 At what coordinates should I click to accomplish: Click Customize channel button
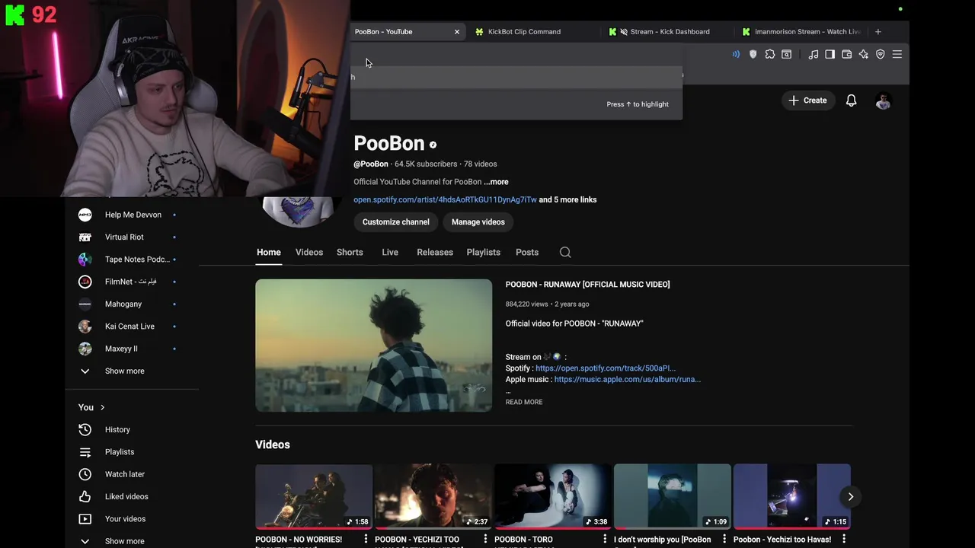point(396,221)
